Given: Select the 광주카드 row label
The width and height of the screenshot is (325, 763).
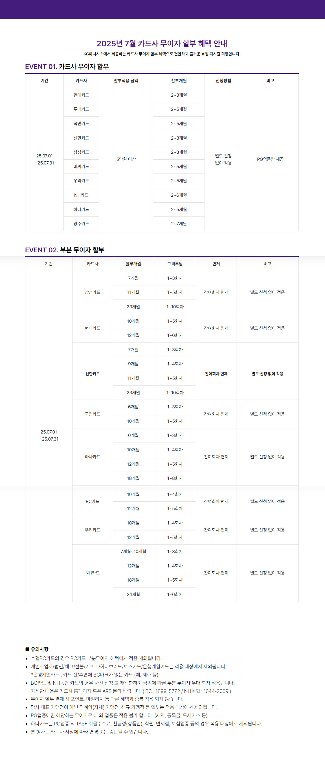Looking at the screenshot, I should (81, 224).
